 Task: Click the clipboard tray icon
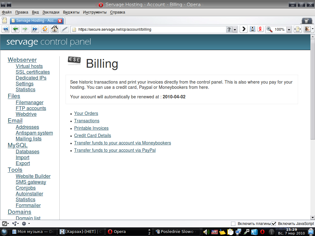coord(230,232)
